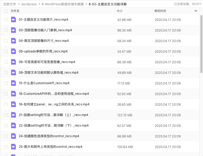Viewport: 203px width, 156px height.
Task: Navigate to wordpress folder in breadcrumb
Action: point(29,4)
